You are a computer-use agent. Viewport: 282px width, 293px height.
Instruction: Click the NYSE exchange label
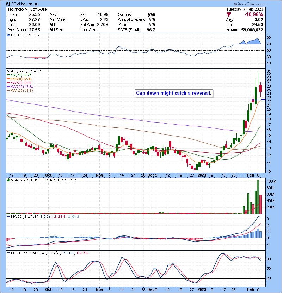click(x=33, y=4)
